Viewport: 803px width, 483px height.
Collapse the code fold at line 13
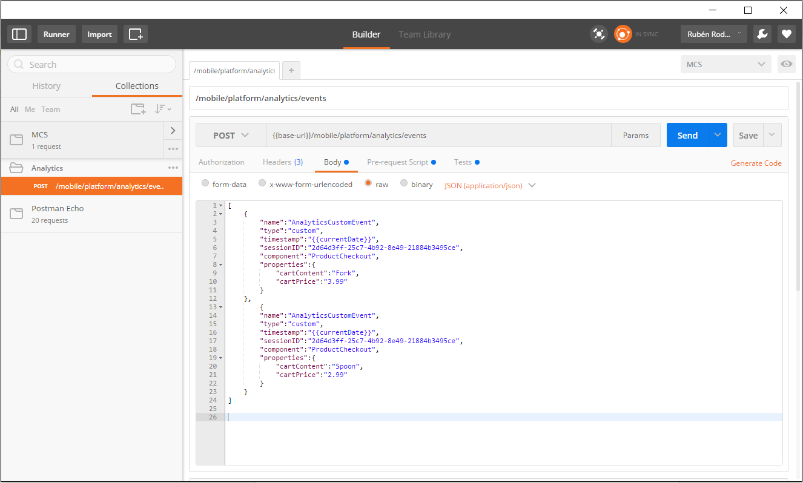point(221,307)
